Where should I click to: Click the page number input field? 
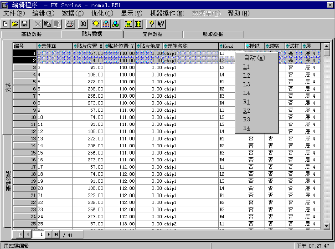(38, 234)
